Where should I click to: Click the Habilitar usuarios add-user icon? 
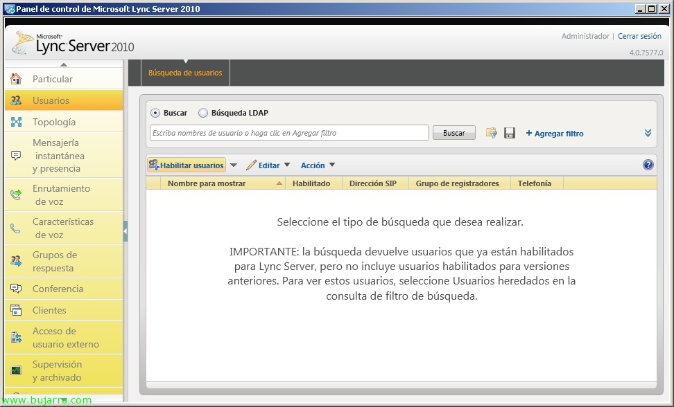pyautogui.click(x=153, y=165)
